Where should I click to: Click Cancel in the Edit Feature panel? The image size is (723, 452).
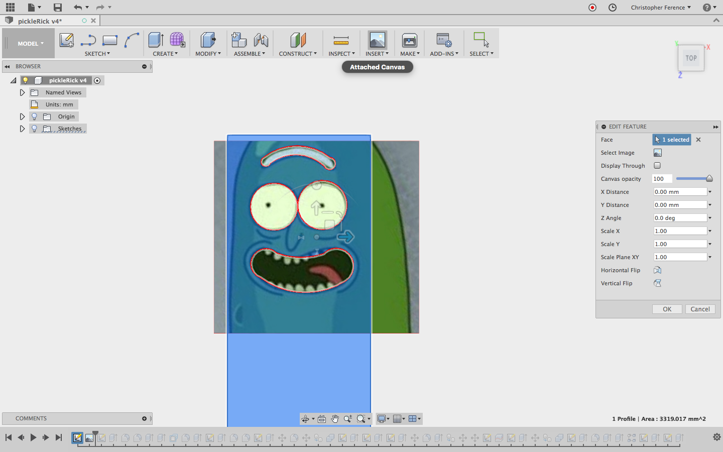tap(700, 309)
